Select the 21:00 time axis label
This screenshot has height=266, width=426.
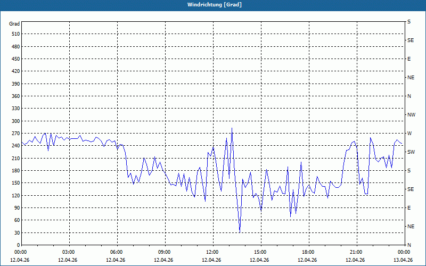tap(356, 252)
